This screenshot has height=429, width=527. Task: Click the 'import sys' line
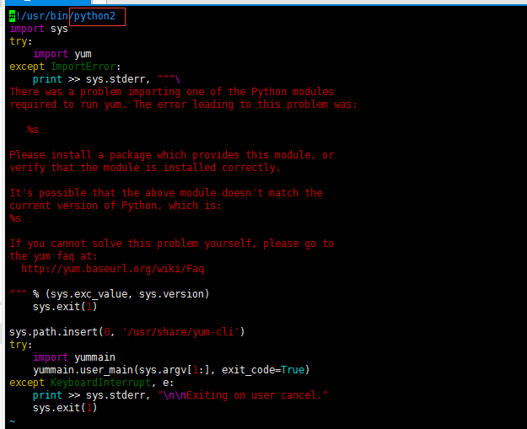click(39, 29)
